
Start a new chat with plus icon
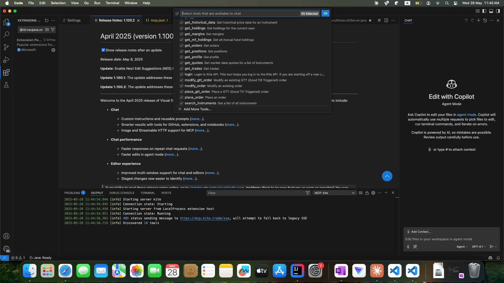(x=479, y=20)
